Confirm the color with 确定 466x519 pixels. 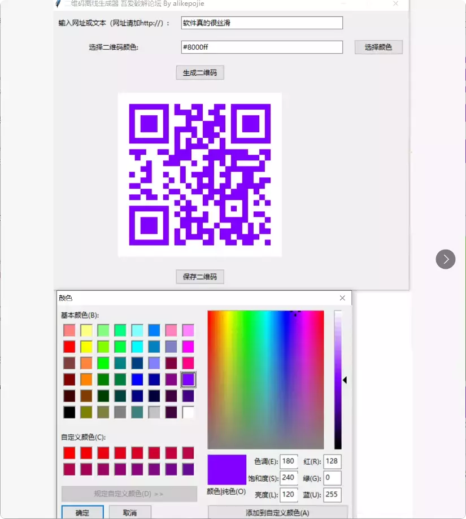[x=82, y=513]
